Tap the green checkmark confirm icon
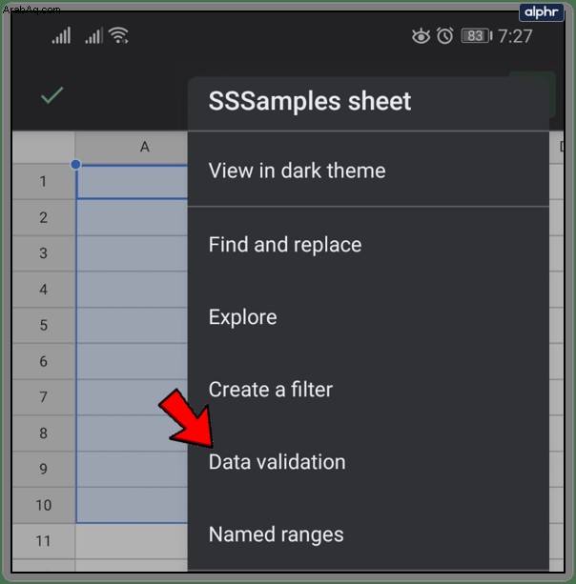This screenshot has height=584, width=576. tap(52, 95)
